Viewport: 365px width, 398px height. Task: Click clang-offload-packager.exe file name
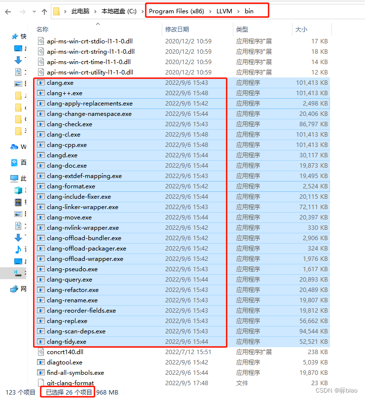(86, 249)
